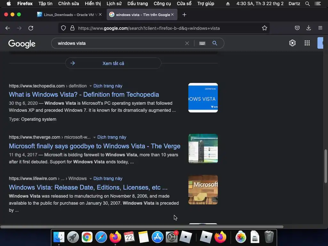328x246 pixels.
Task: Open the Cửa sổ menu
Action: [x=184, y=4]
